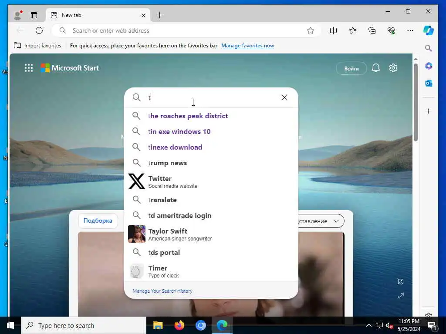The width and height of the screenshot is (446, 334).
Task: Expand the layout view dropdown chevron
Action: pos(336,221)
